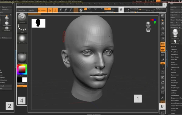Image resolution: width=182 pixels, height=115 pixels.
Task: Enable Zsub sculpt mode
Action: 113,9
